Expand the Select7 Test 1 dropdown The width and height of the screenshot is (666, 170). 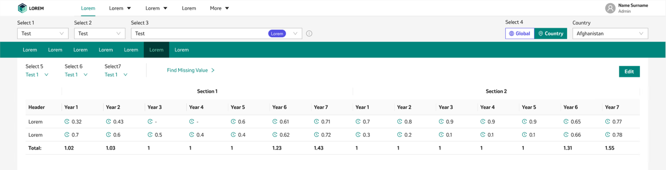(116, 75)
